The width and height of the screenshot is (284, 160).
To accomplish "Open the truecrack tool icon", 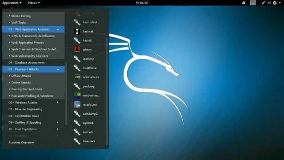I will 77,141.
